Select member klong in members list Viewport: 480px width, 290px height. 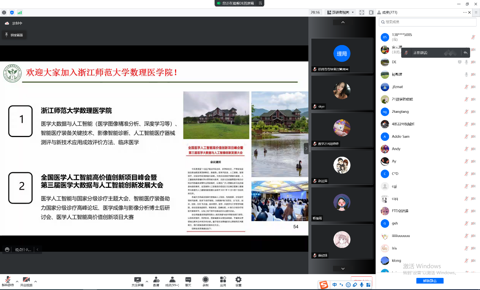click(428, 261)
